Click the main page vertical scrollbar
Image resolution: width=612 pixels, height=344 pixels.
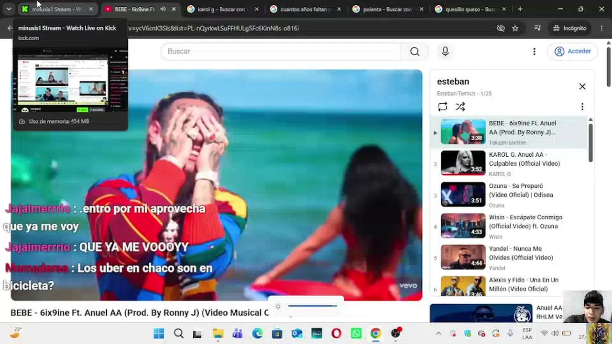608,67
